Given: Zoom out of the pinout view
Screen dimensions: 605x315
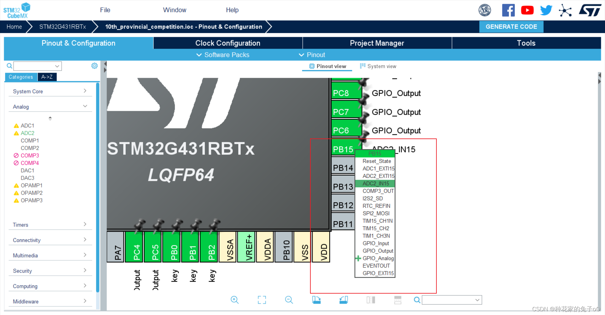Looking at the screenshot, I should [289, 300].
